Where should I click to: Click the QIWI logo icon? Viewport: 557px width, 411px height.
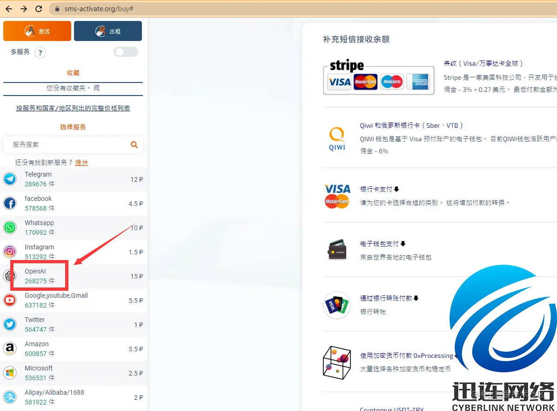tap(337, 139)
